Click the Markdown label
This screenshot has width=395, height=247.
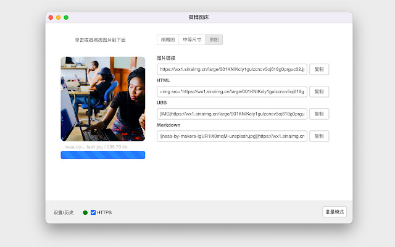tap(168, 125)
